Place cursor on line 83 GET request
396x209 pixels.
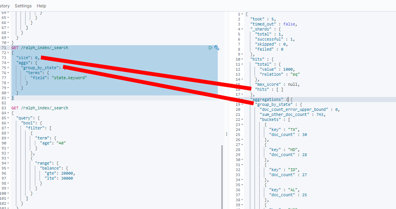tap(40, 108)
